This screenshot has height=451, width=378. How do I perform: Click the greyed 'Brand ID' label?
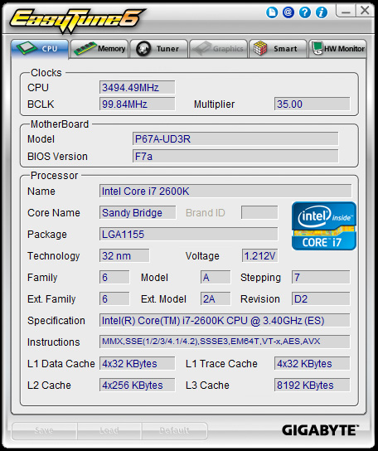point(205,213)
